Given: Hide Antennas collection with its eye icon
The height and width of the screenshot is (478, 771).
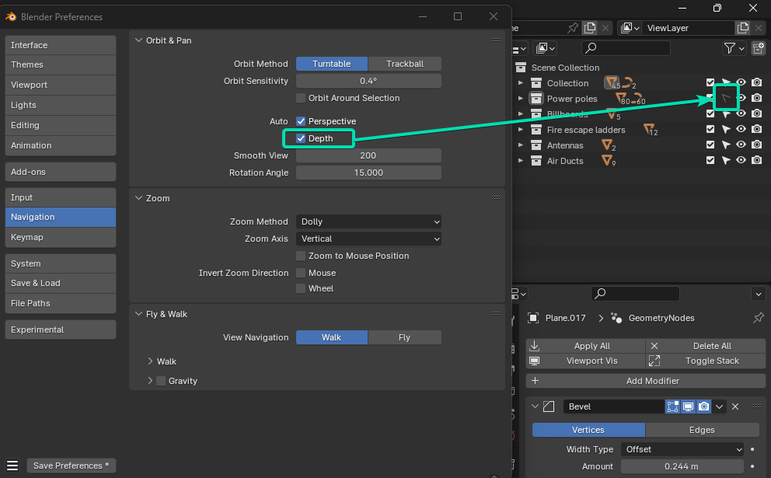Looking at the screenshot, I should coord(741,145).
